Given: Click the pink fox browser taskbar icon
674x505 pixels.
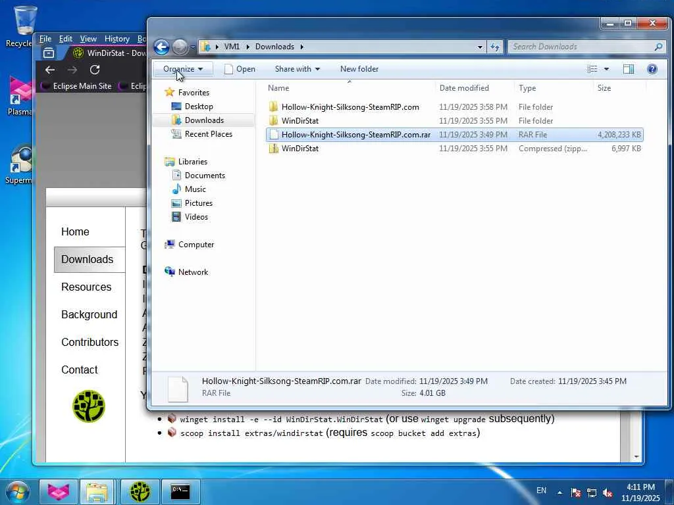Looking at the screenshot, I should (x=58, y=492).
